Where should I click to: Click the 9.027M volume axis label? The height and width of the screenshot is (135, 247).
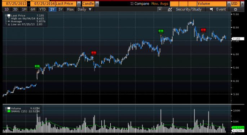pyautogui.click(x=238, y=131)
